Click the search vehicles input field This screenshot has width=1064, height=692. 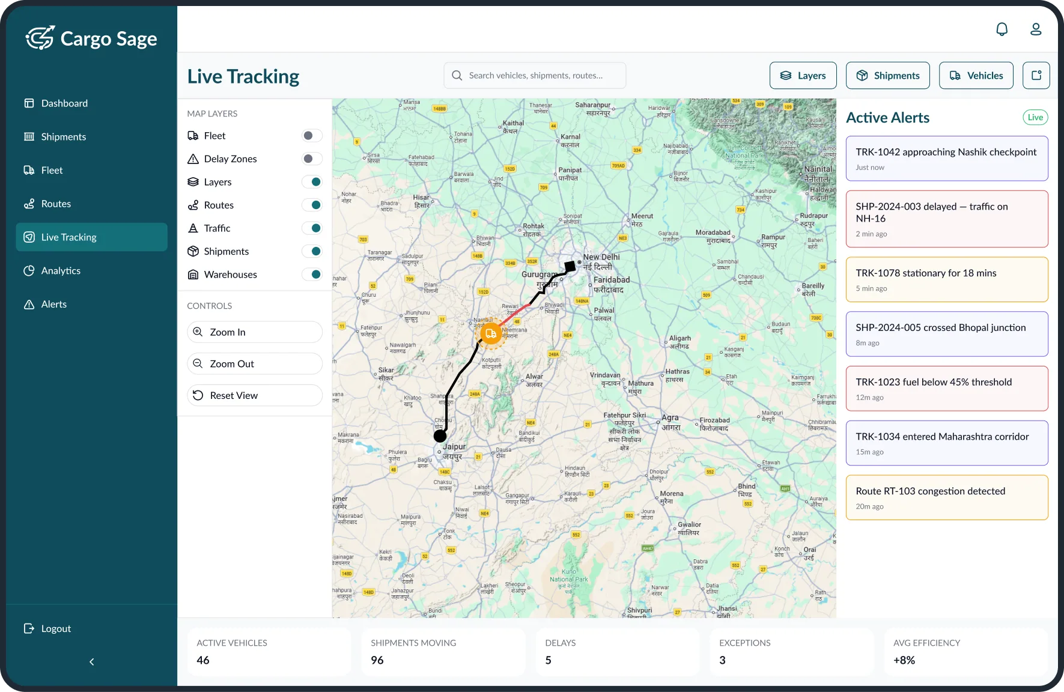[x=534, y=75]
